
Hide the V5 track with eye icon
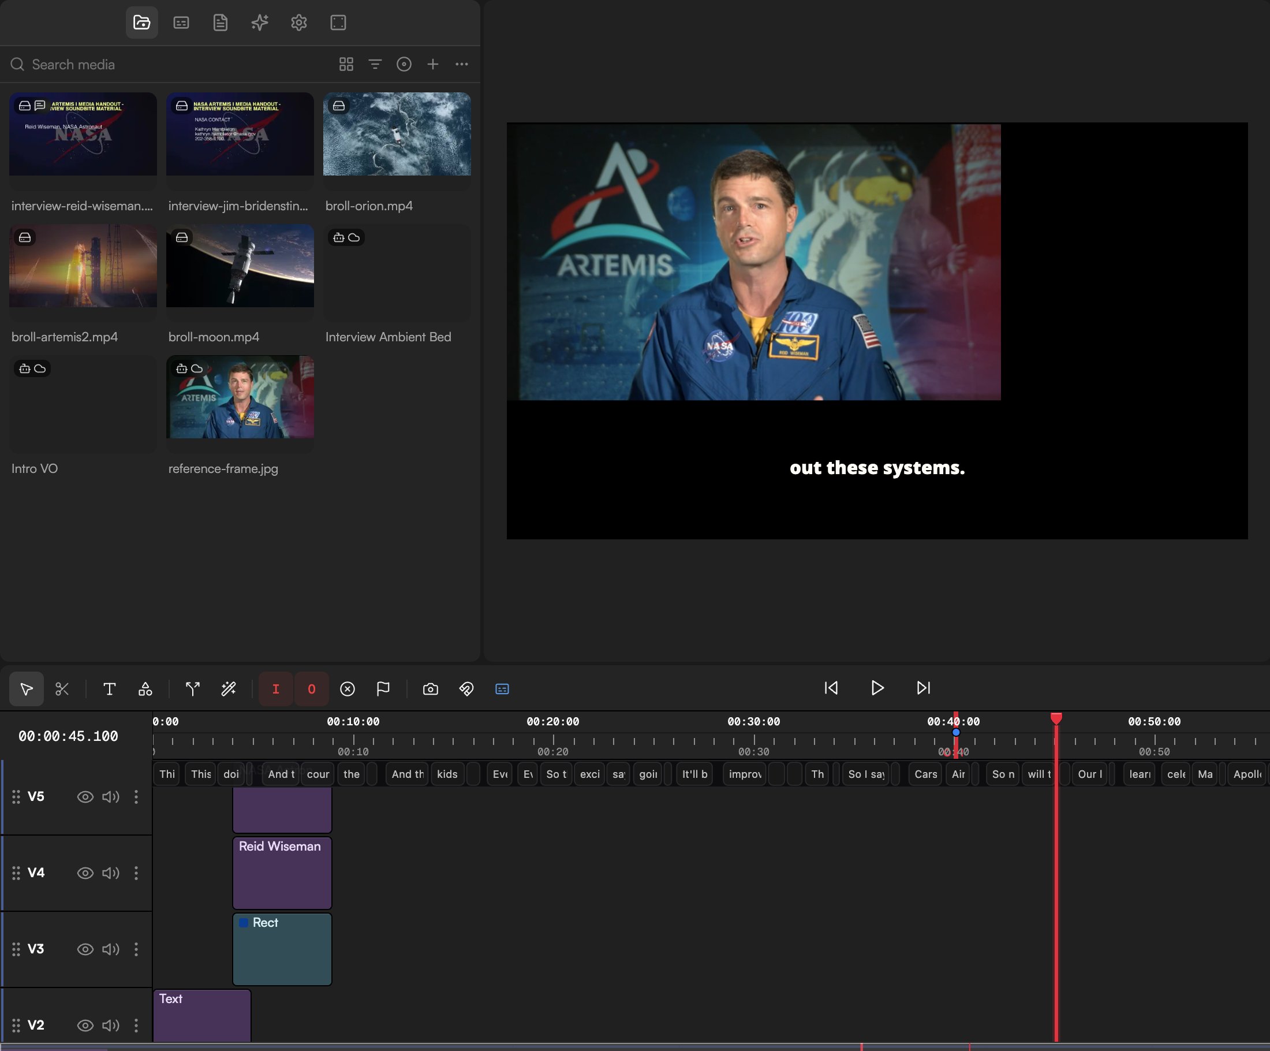click(x=85, y=797)
